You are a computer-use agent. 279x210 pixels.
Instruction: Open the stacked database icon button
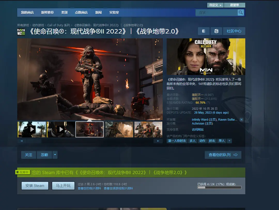pos(216,31)
